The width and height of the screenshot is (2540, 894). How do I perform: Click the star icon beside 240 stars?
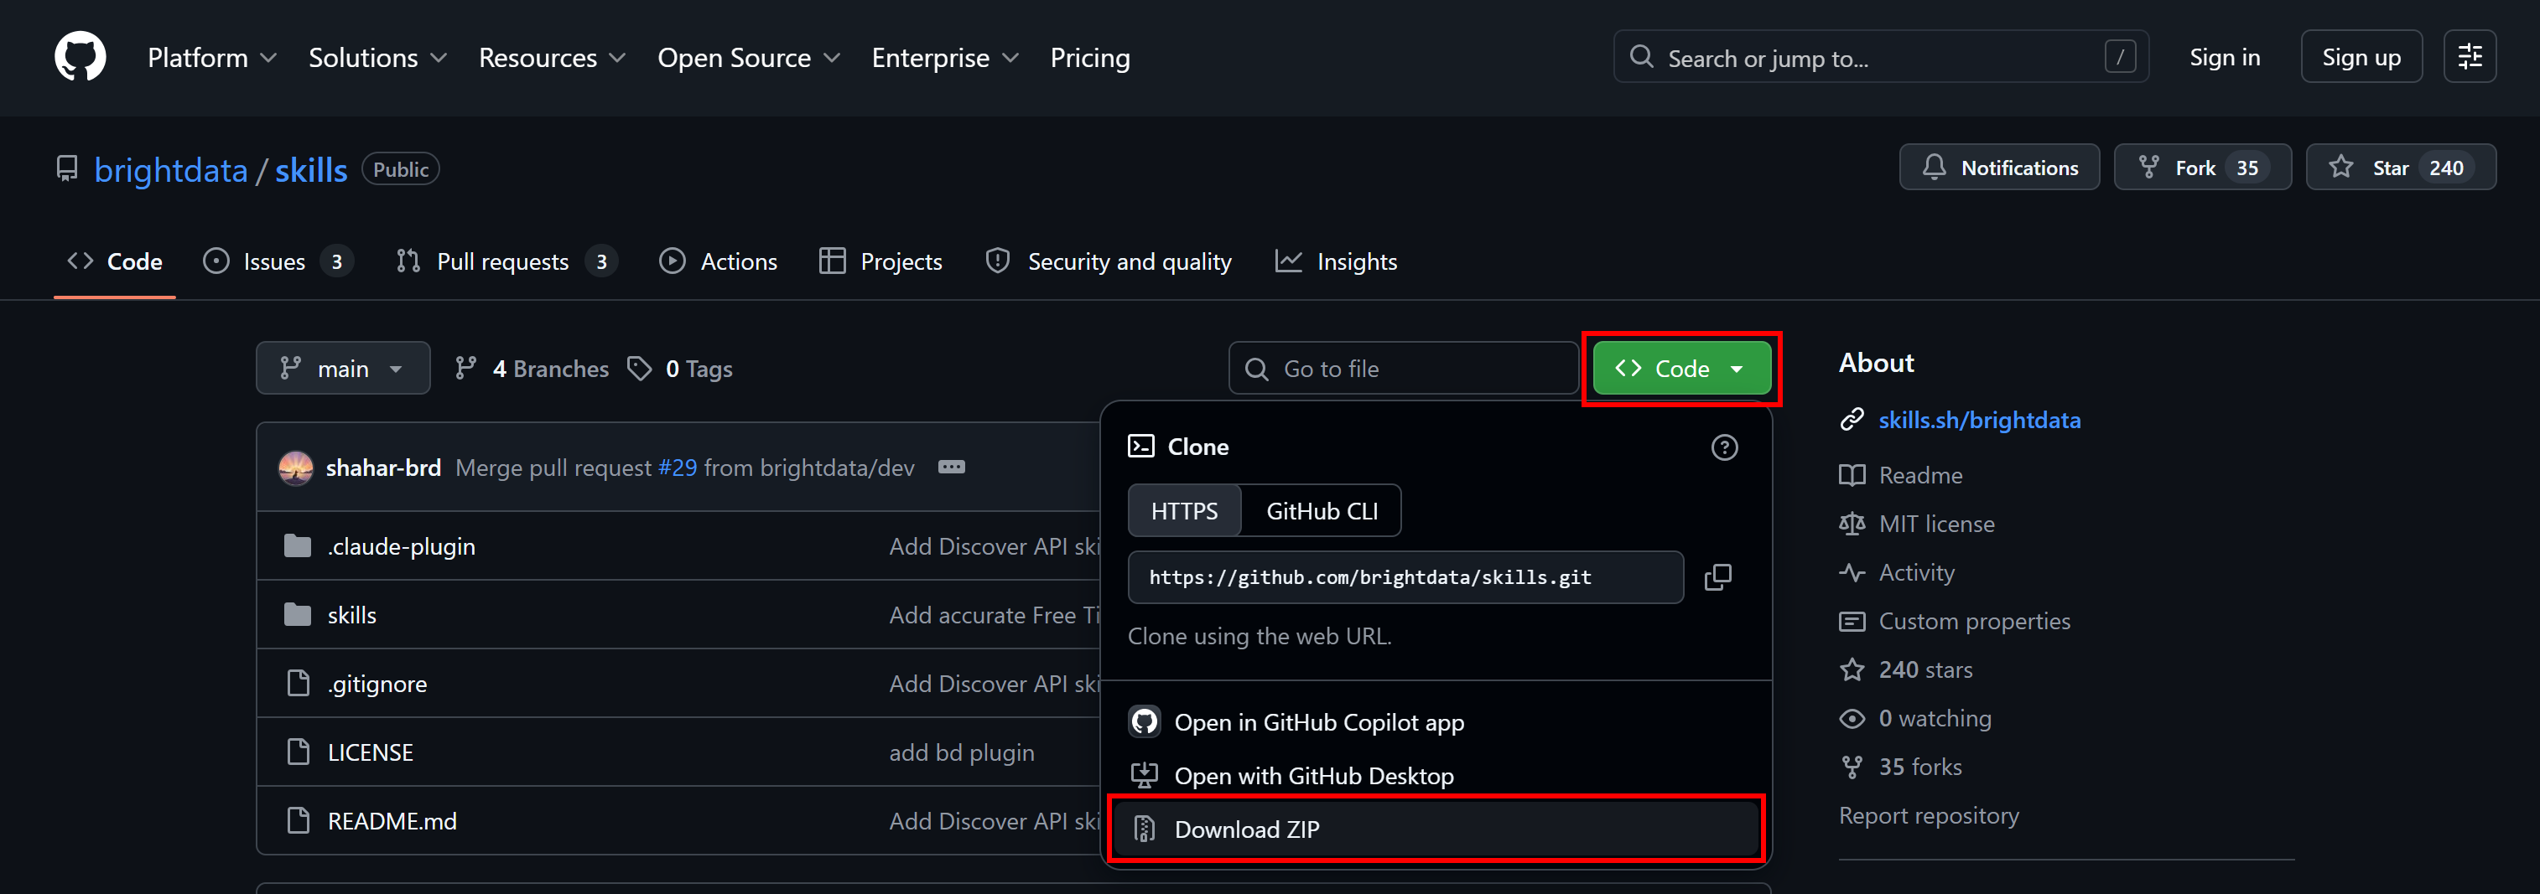tap(1852, 670)
